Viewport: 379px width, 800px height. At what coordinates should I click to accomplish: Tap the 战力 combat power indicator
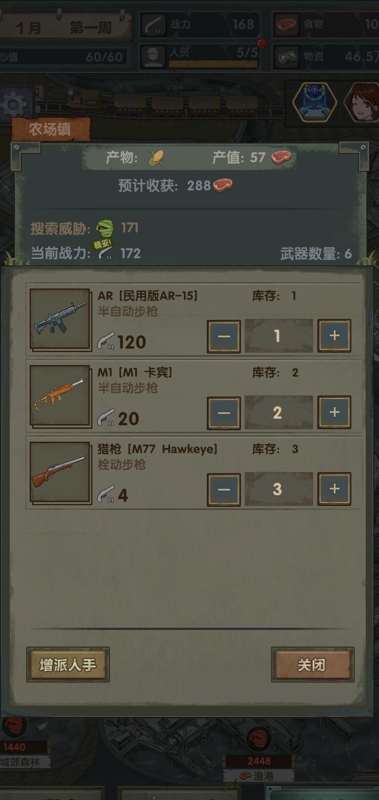(200, 25)
